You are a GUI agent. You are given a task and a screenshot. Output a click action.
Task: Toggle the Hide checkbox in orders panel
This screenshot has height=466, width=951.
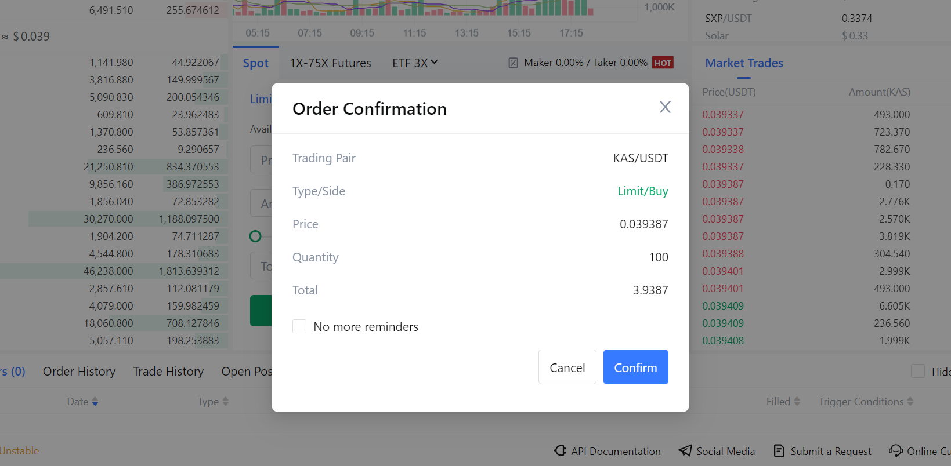click(x=918, y=371)
